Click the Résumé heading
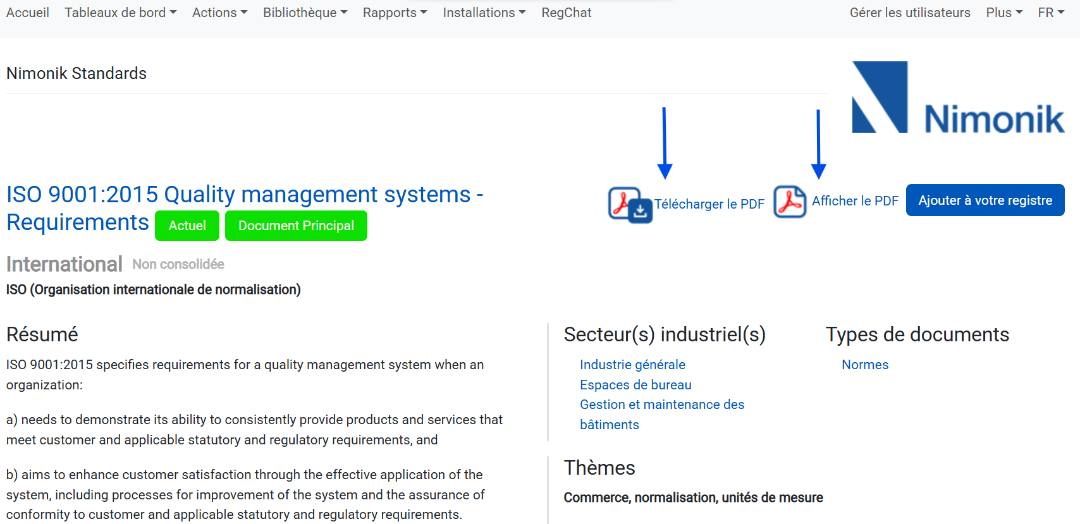 pyautogui.click(x=42, y=334)
